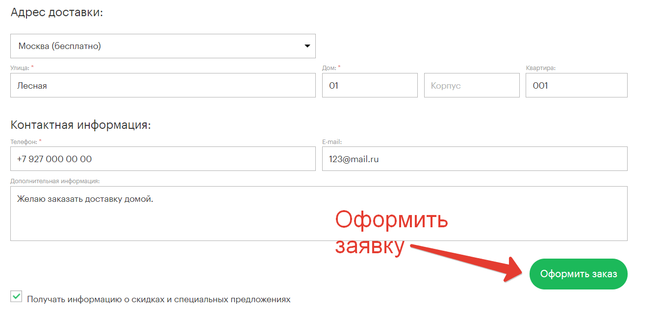Click the Получать информацию о скидках label text

click(159, 299)
